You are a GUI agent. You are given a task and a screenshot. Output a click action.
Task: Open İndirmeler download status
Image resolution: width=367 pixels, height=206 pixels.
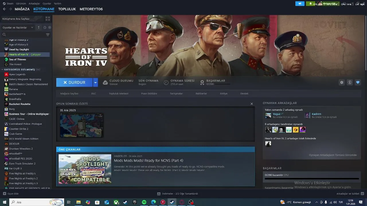(x=178, y=194)
